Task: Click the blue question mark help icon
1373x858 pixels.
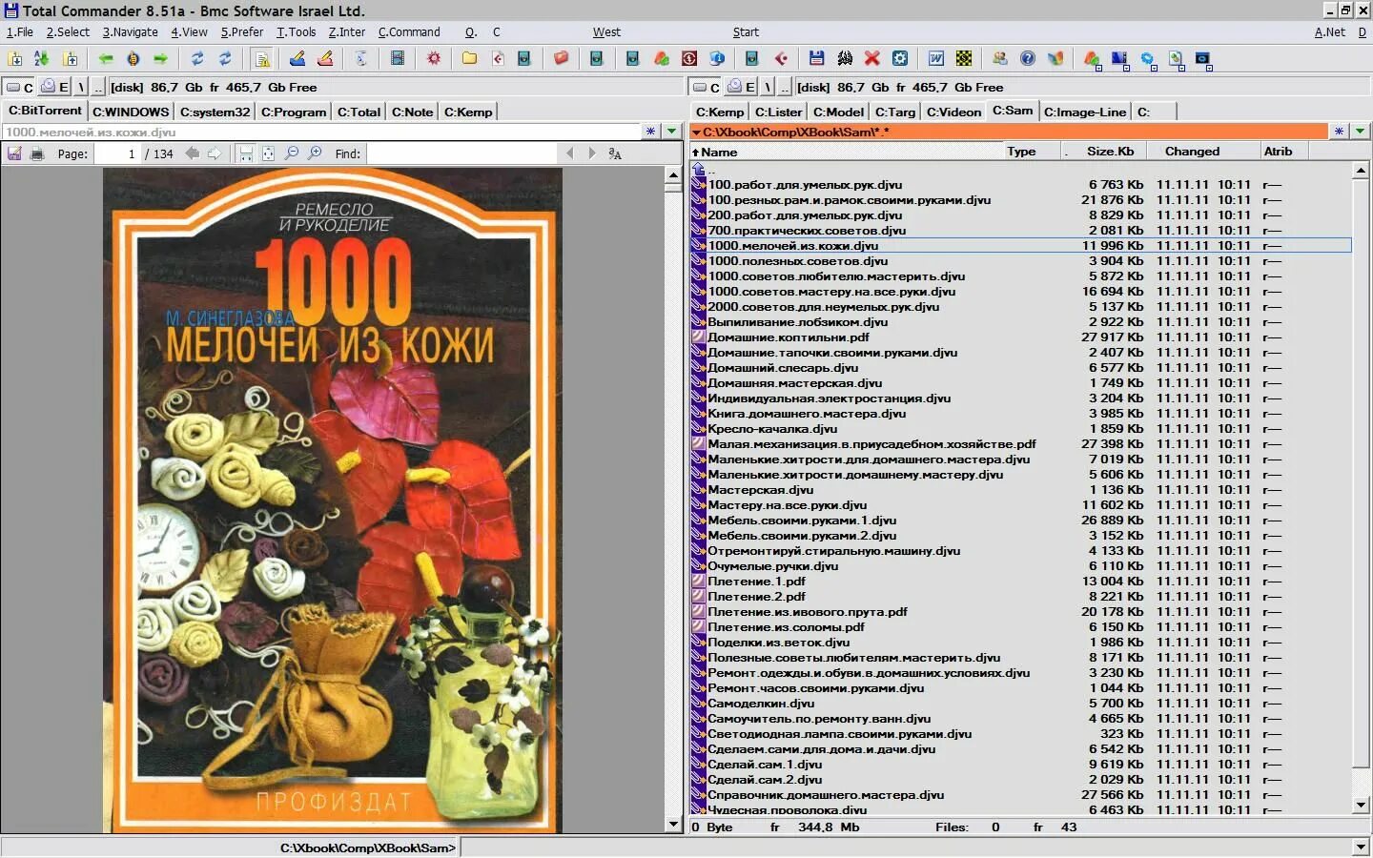Action: tap(1027, 59)
